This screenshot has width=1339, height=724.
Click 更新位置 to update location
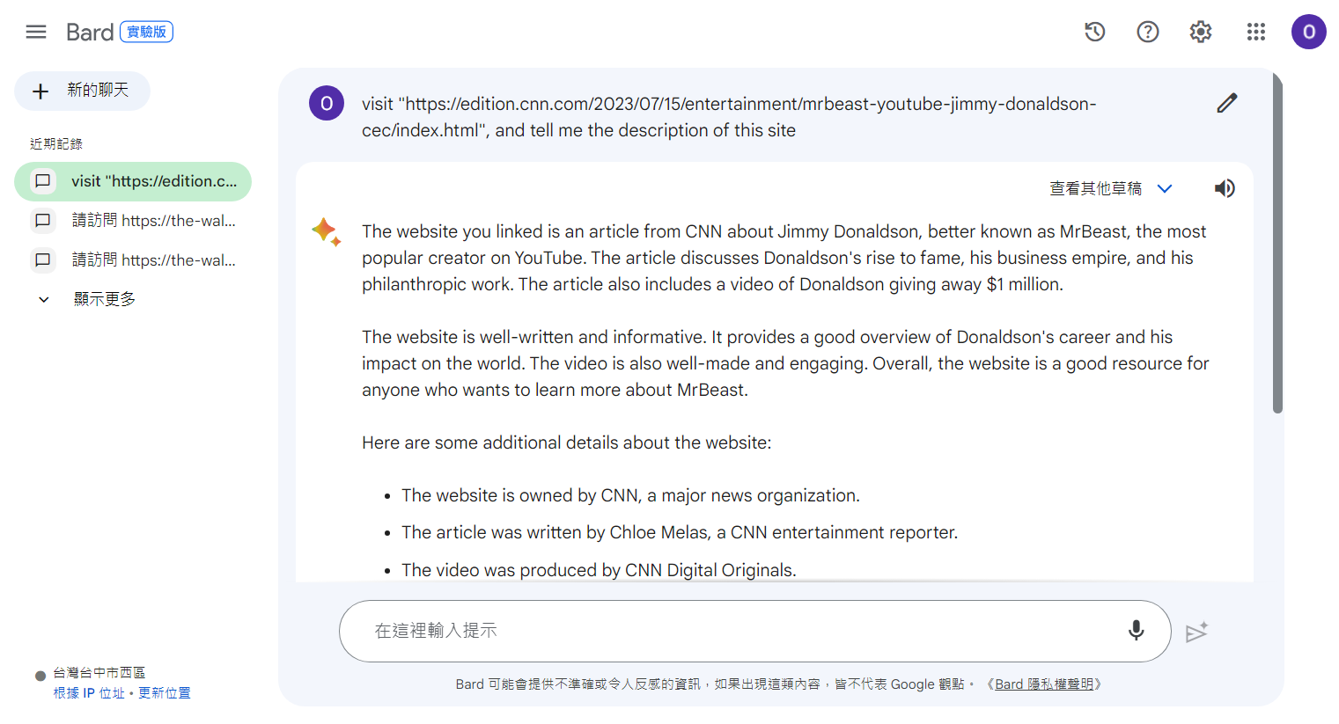coord(164,693)
